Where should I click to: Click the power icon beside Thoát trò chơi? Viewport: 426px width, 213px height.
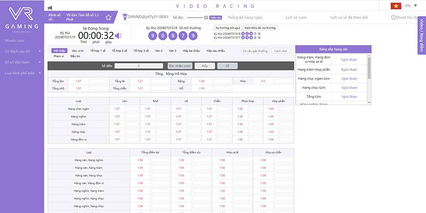tap(394, 18)
